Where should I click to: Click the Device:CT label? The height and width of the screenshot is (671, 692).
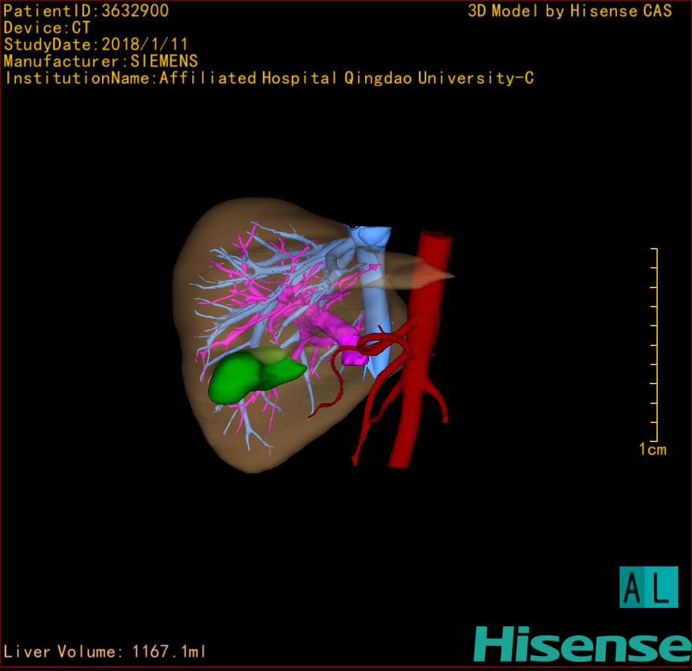pos(47,28)
